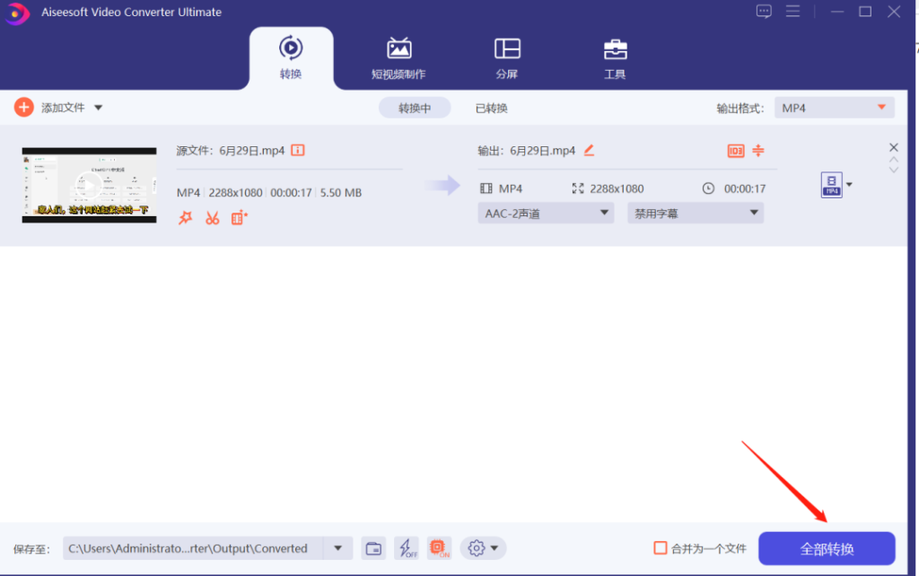Screen dimensions: 919x576
Task: Open the 转换 tab
Action: coord(291,58)
